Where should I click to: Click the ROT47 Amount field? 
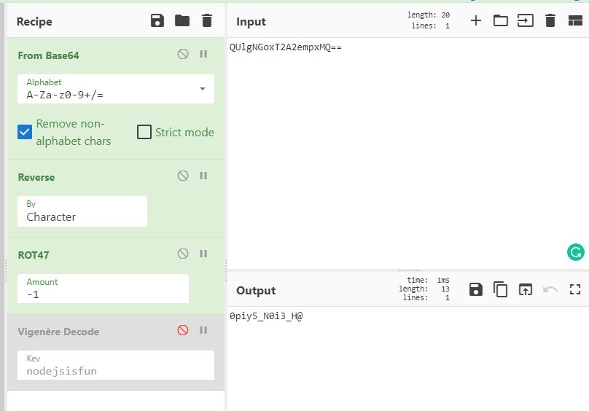tap(103, 289)
